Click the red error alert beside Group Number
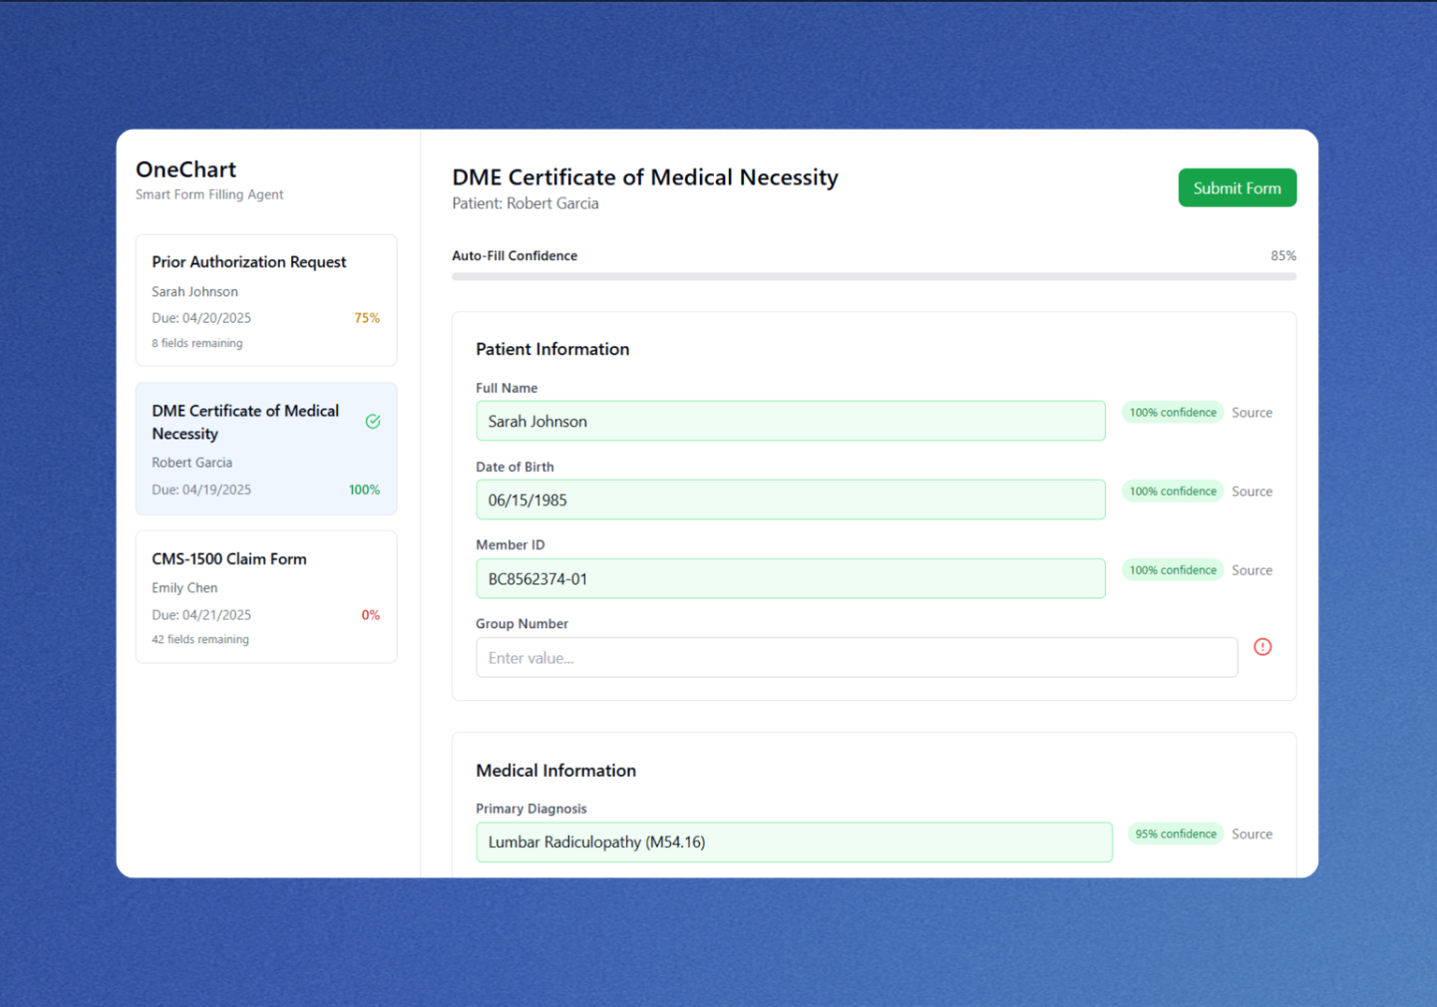Image resolution: width=1437 pixels, height=1007 pixels. pos(1263,647)
